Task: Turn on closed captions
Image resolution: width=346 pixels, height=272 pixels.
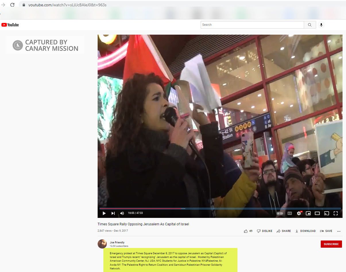Action: 290,213
